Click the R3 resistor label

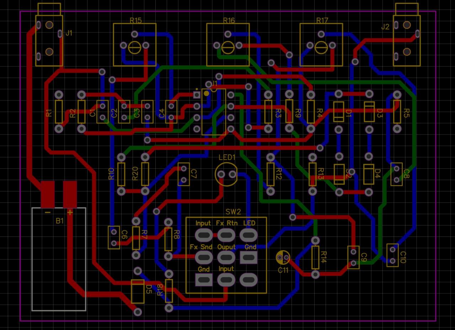coord(278,114)
